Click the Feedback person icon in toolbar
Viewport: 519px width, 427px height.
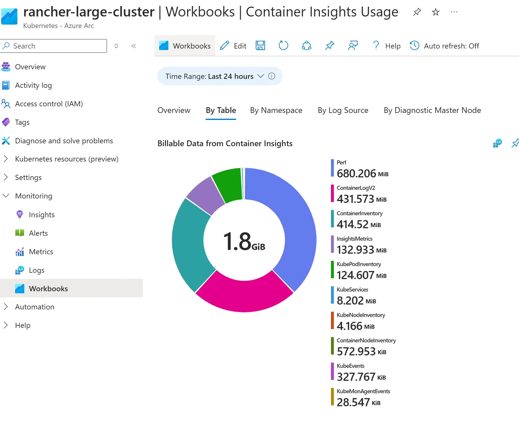[353, 46]
